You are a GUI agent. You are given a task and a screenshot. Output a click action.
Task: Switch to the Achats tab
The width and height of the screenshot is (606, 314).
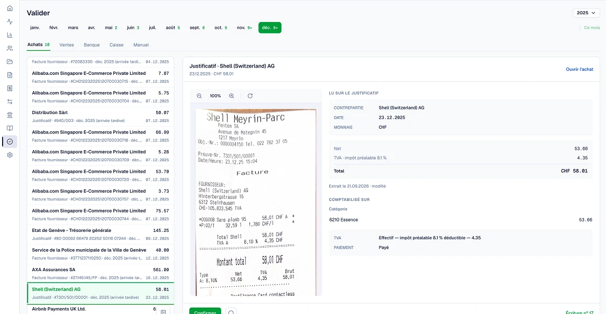pyautogui.click(x=38, y=45)
